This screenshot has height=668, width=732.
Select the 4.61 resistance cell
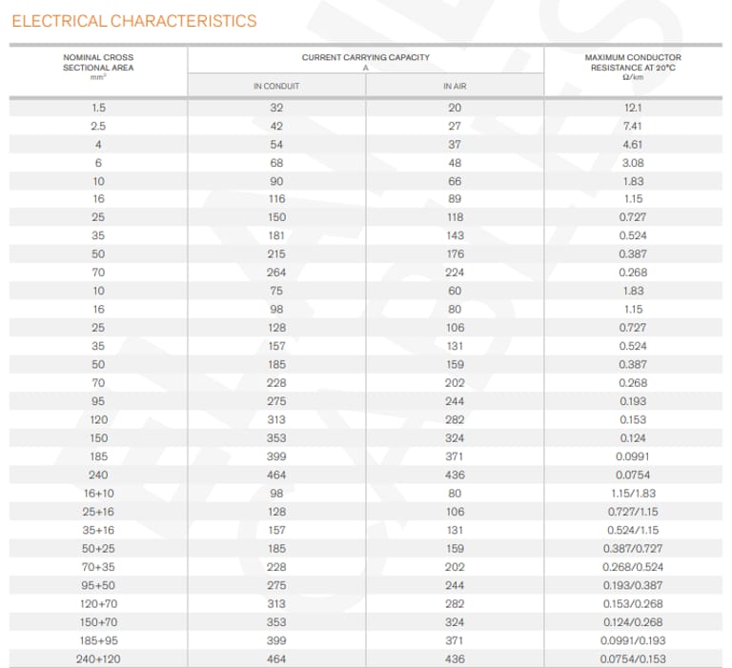coord(632,145)
